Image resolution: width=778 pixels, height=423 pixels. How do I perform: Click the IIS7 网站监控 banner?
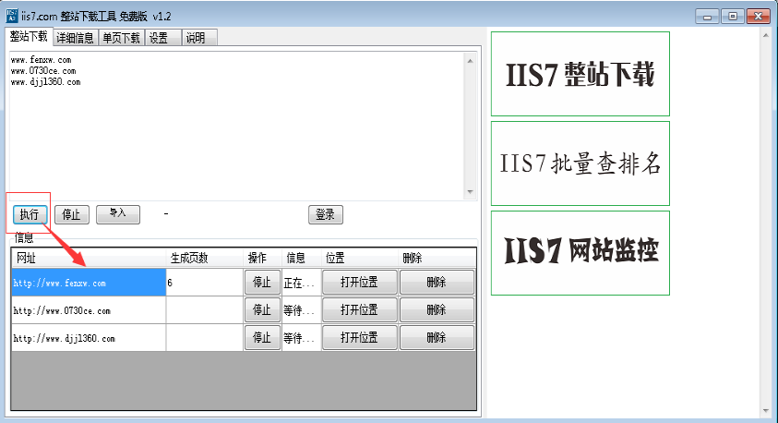pyautogui.click(x=581, y=253)
